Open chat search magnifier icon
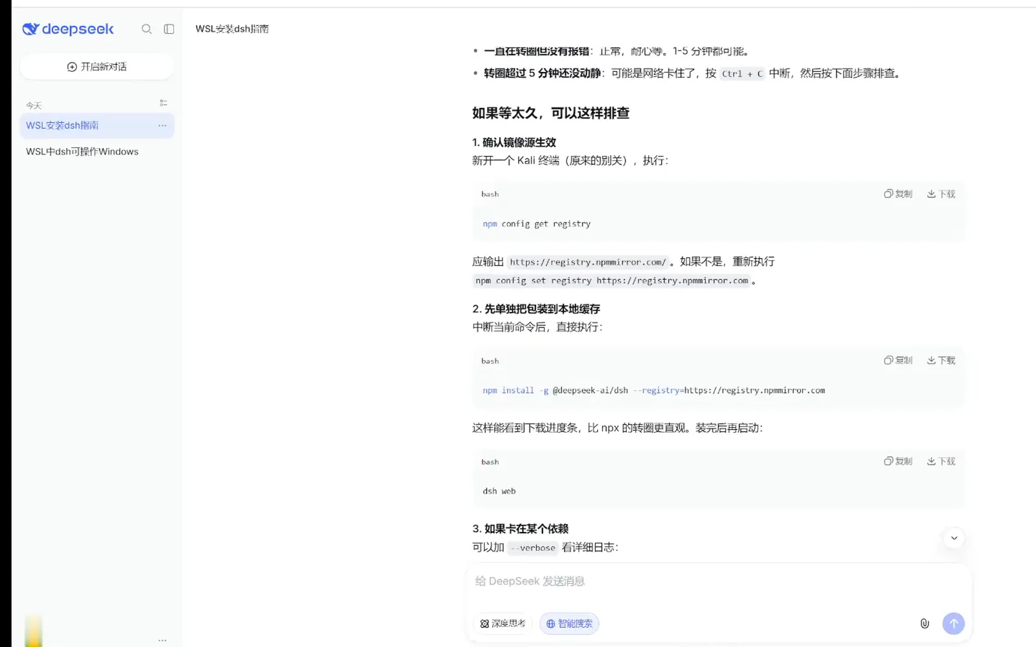 coord(147,29)
